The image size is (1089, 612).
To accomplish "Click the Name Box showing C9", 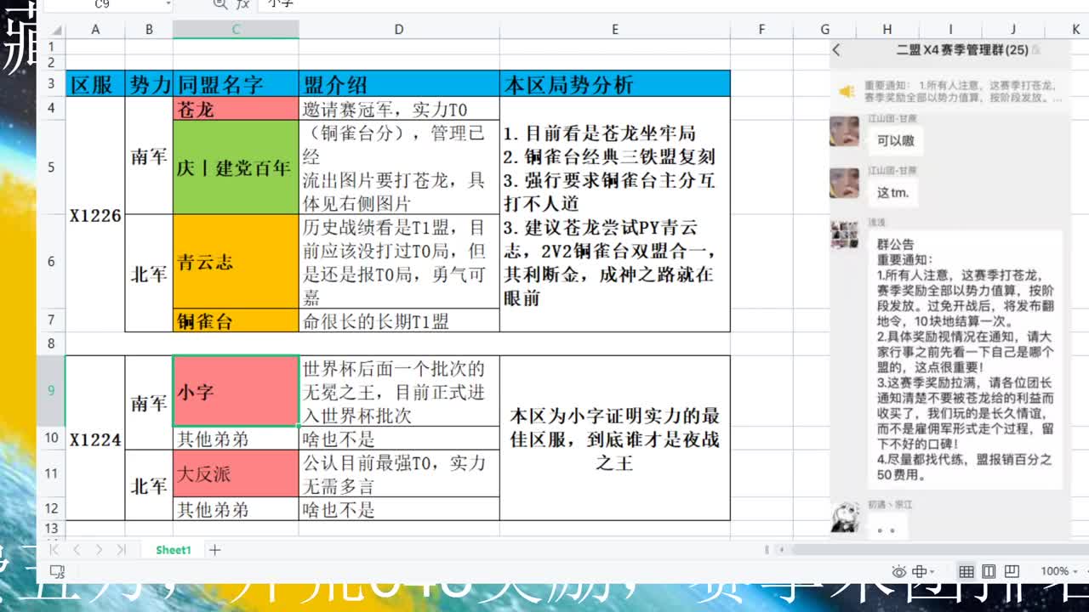I will click(102, 4).
